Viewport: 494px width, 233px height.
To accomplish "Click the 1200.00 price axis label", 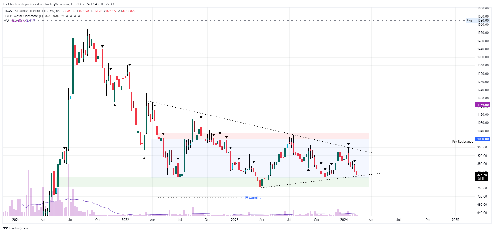I will click(483, 98).
